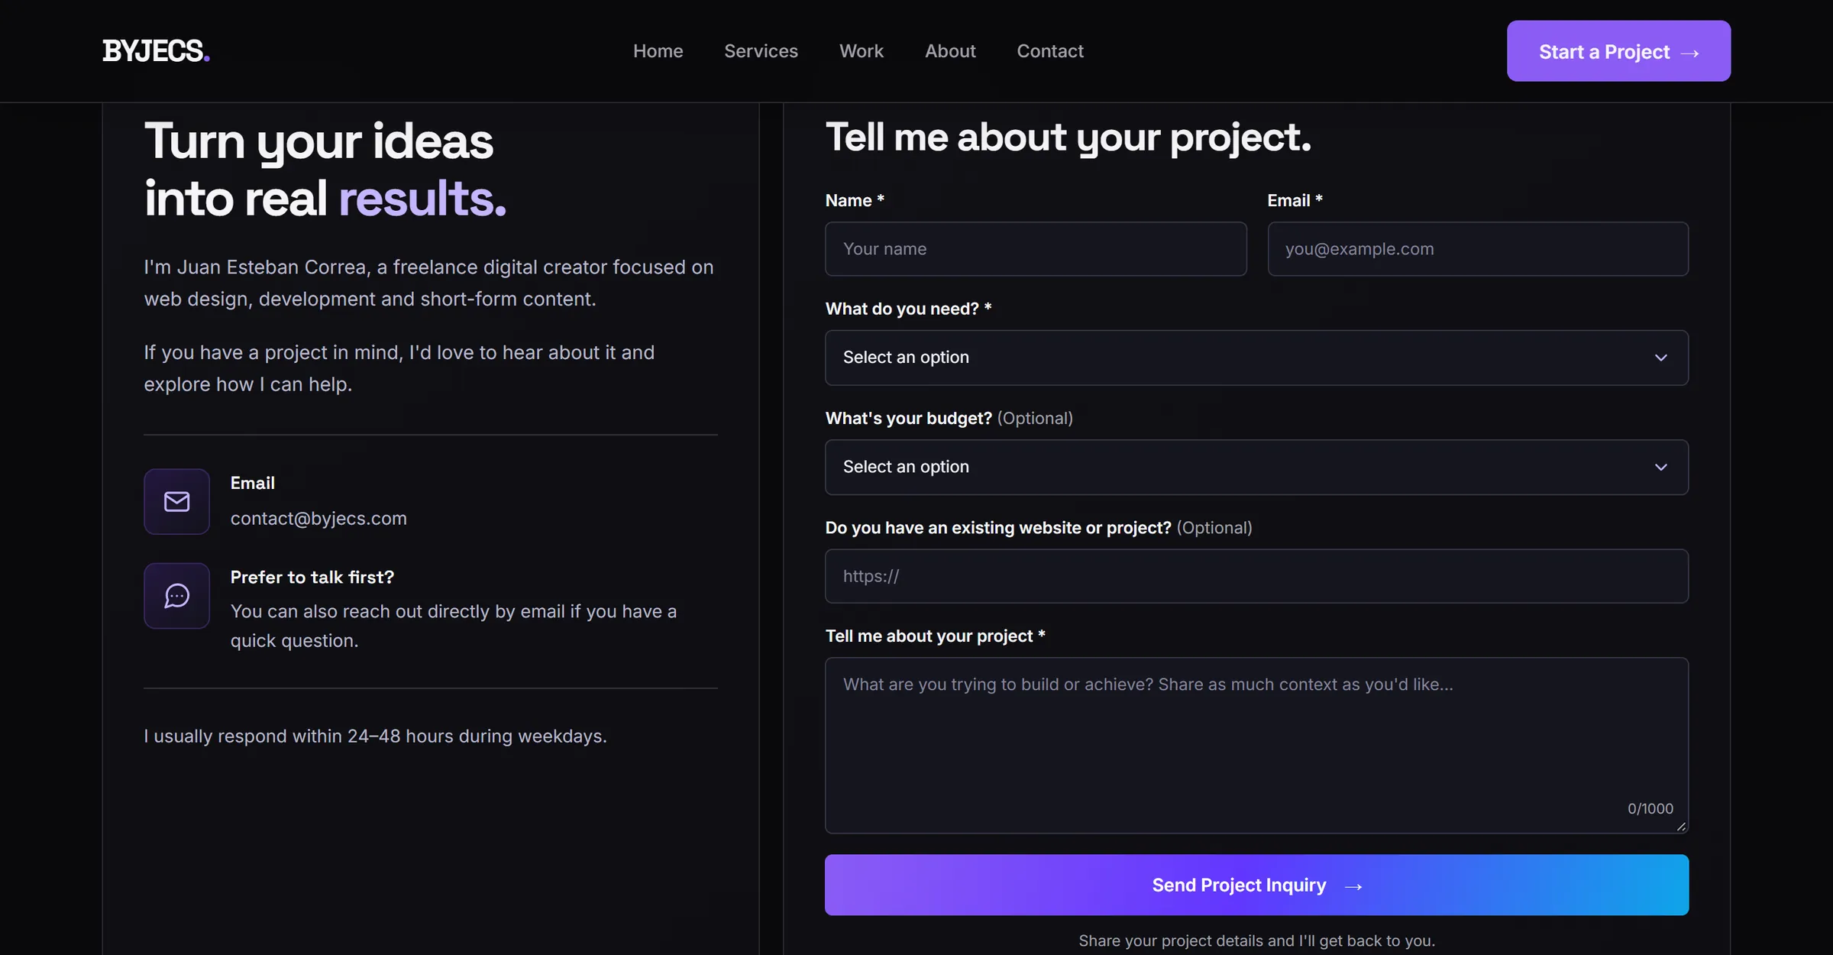1833x955 pixels.
Task: Click the arrow on Send Project Inquiry
Action: click(x=1353, y=886)
